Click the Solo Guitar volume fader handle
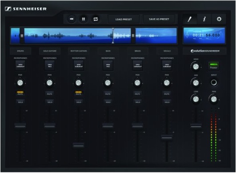The height and width of the screenshot is (173, 236). click(49, 125)
